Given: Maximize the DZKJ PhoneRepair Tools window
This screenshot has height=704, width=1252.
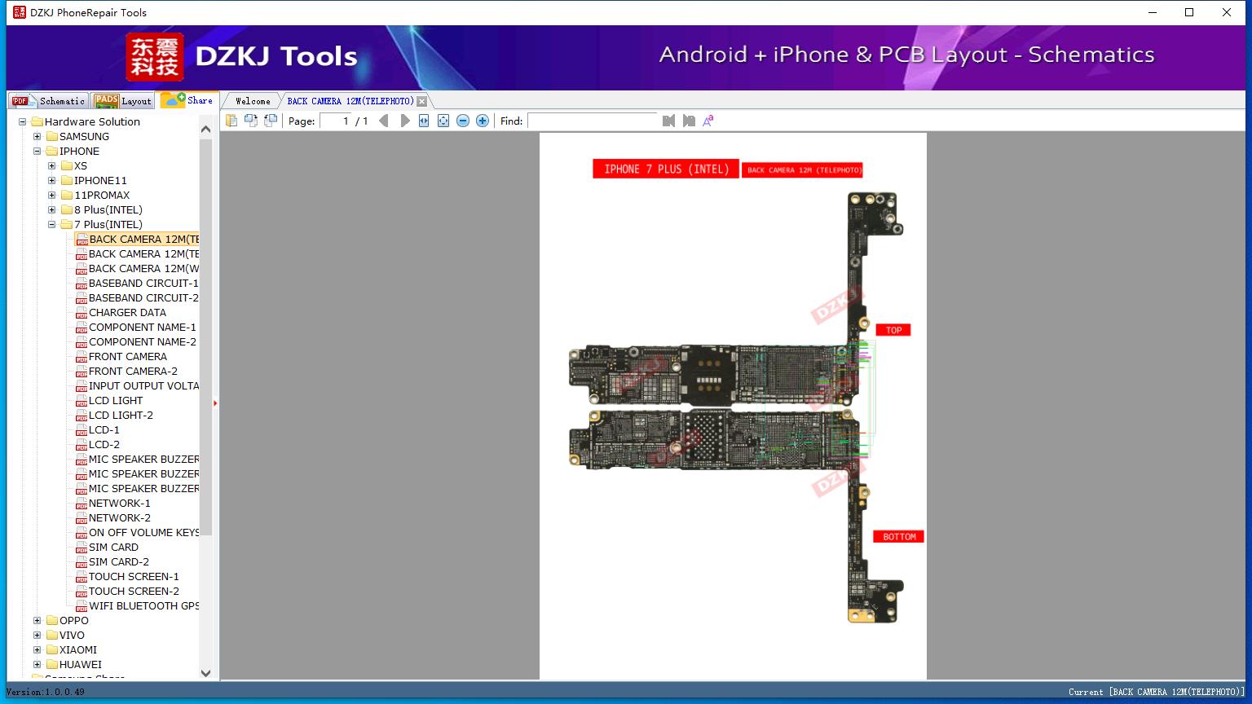Looking at the screenshot, I should pyautogui.click(x=1189, y=12).
